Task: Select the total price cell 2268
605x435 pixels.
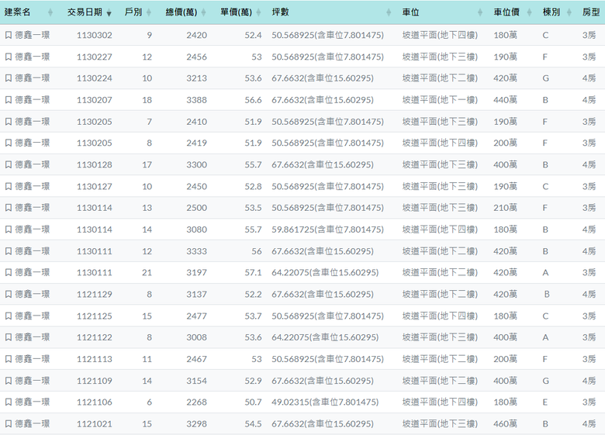Action: [x=197, y=402]
